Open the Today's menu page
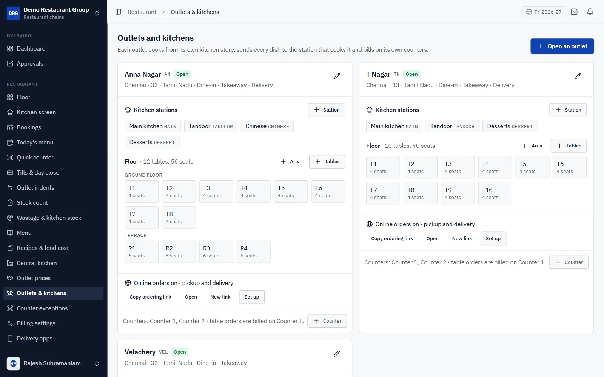The image size is (604, 377). pos(53,143)
